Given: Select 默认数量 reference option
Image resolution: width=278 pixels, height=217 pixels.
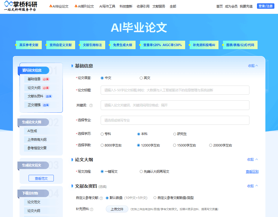Looking at the screenshot, I should tap(107, 198).
